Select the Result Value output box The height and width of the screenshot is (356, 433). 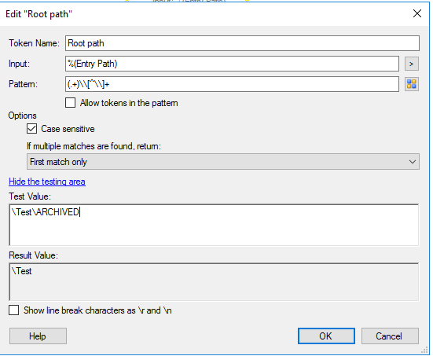tap(214, 281)
